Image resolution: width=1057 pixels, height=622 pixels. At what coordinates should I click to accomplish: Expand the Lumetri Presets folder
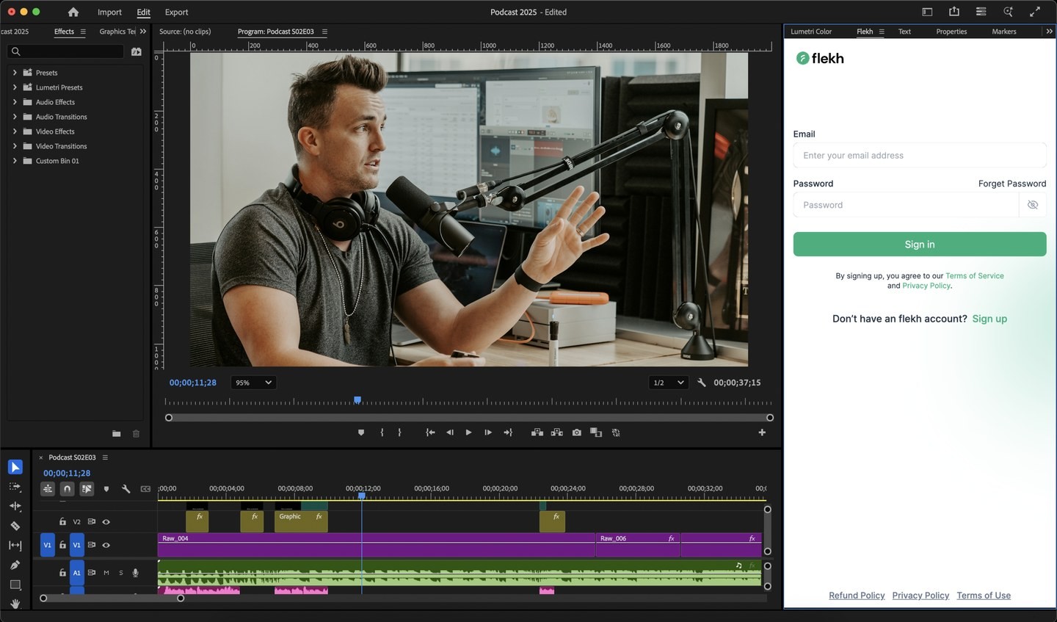coord(15,87)
